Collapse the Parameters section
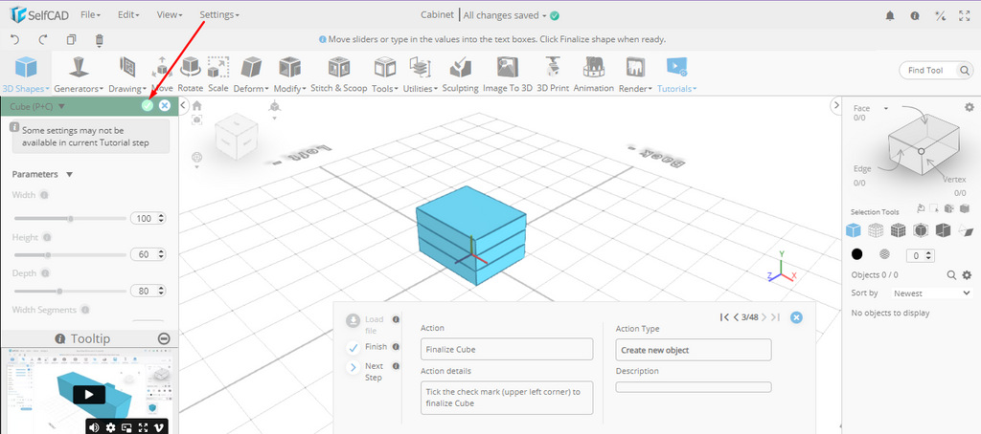The image size is (981, 434). tap(69, 175)
